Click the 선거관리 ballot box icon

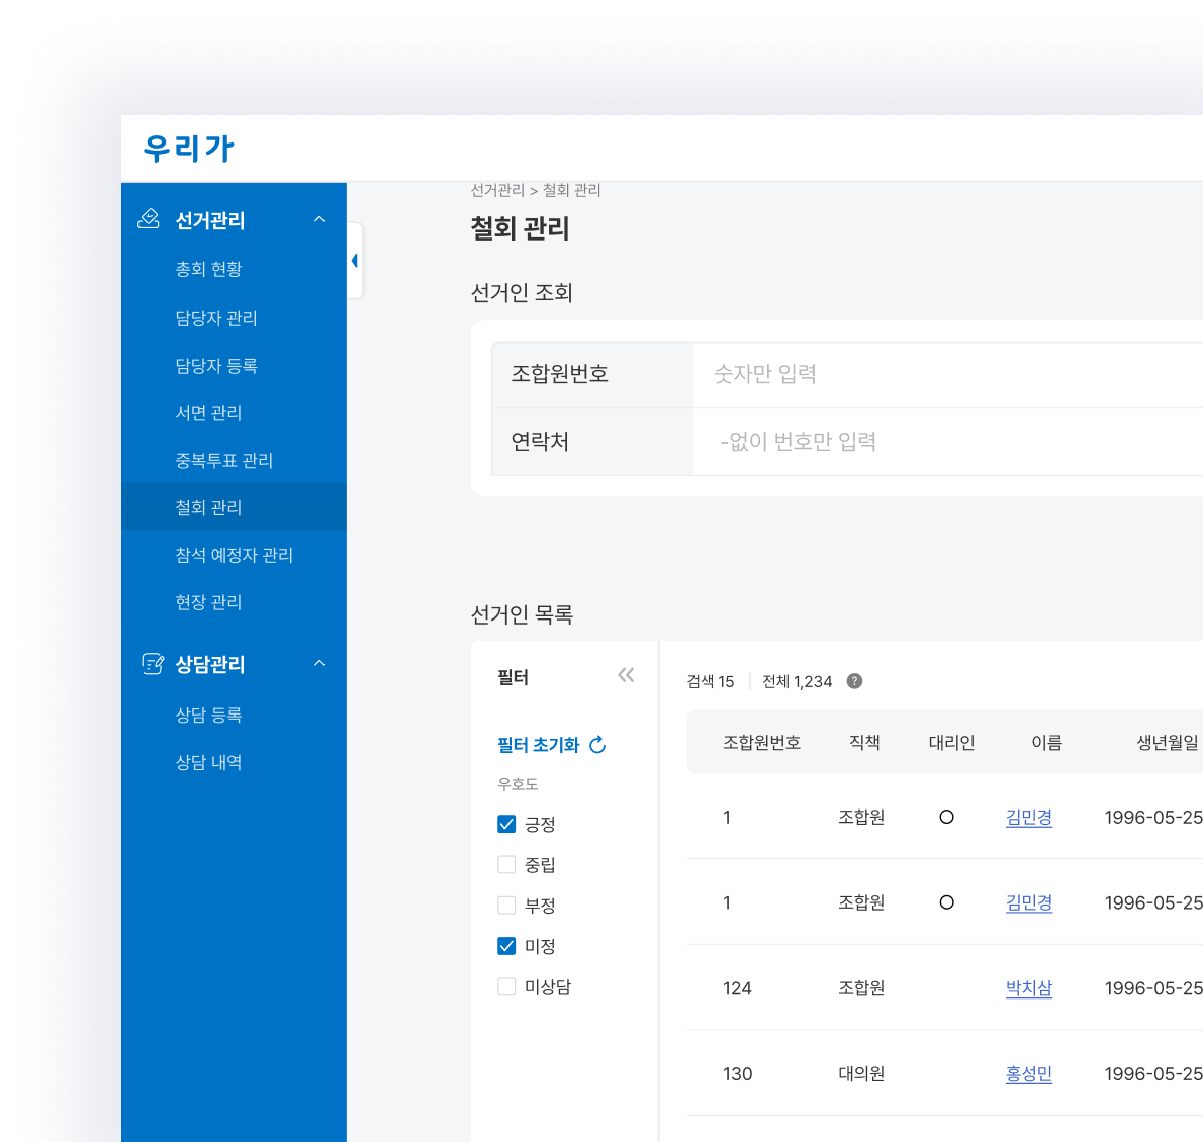tap(148, 219)
